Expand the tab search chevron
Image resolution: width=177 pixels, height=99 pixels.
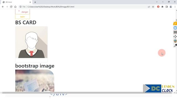tap(157, 2)
